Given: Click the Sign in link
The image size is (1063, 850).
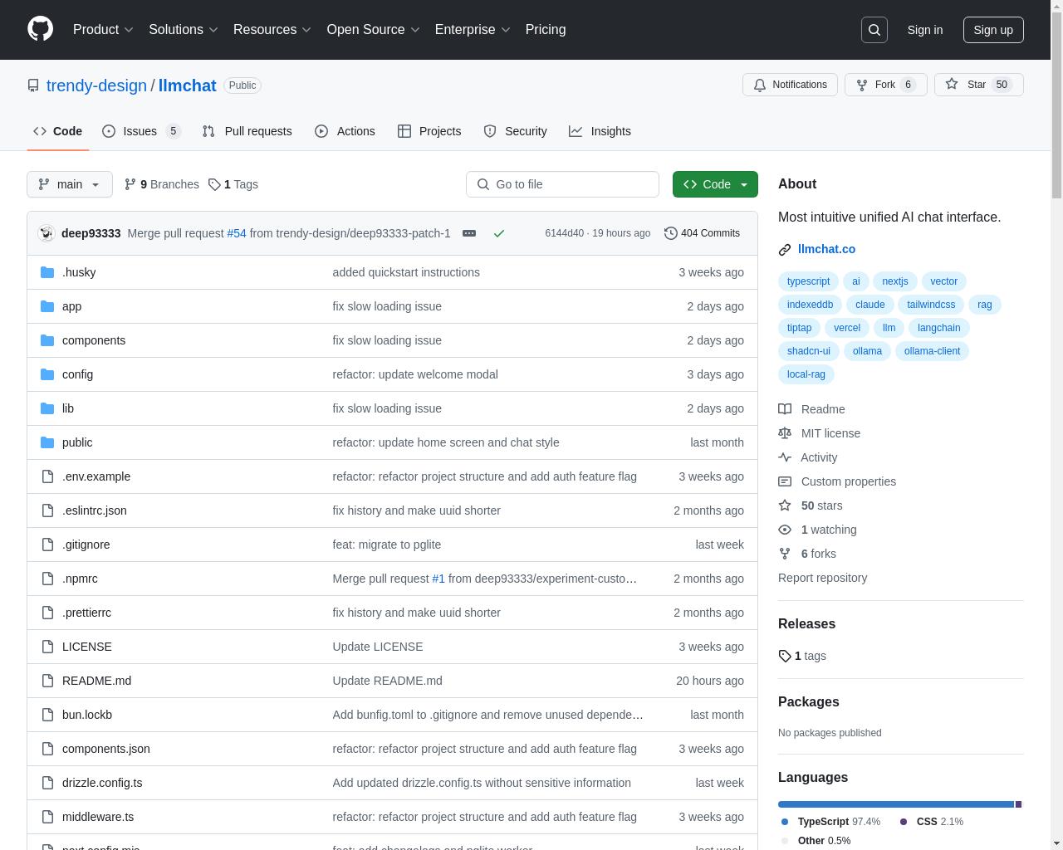Looking at the screenshot, I should coord(924,30).
